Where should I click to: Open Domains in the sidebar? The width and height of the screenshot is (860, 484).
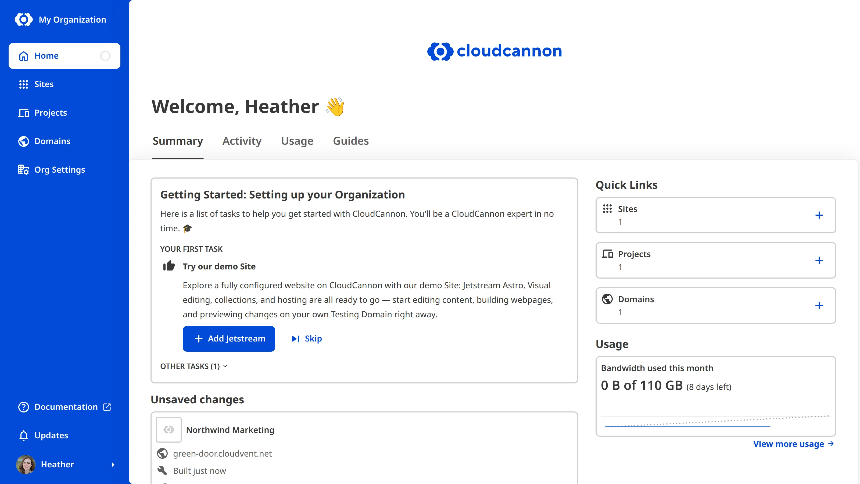pos(64,141)
